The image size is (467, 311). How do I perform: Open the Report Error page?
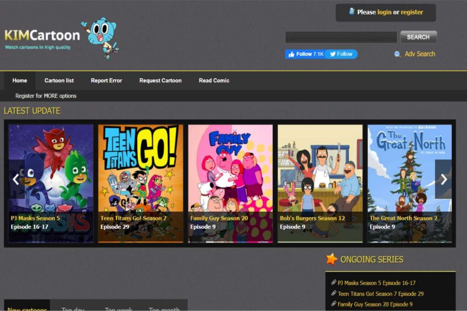(106, 80)
